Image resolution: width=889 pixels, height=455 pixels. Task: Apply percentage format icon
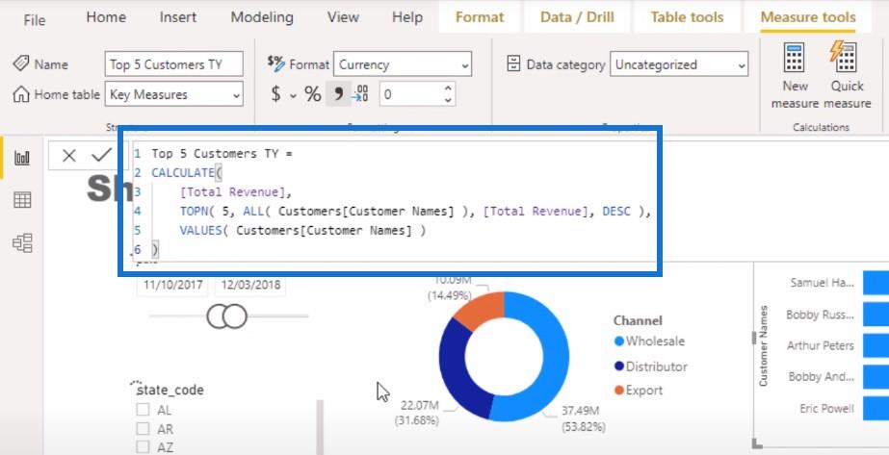pyautogui.click(x=313, y=94)
